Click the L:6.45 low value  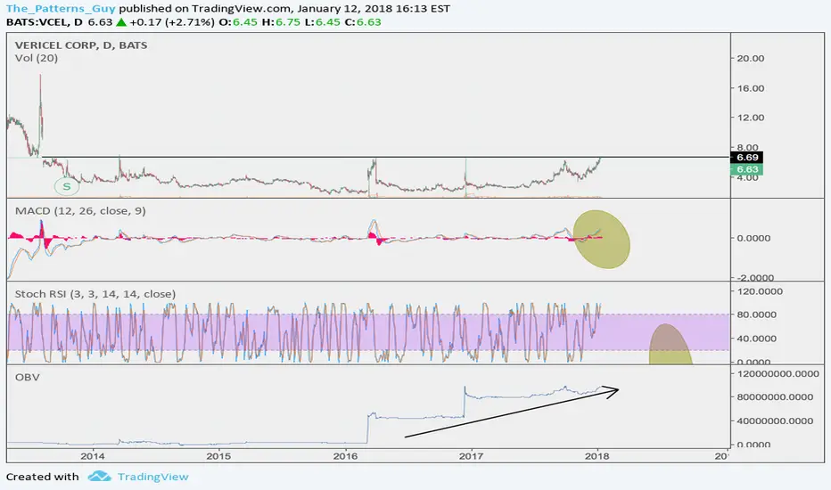(322, 22)
